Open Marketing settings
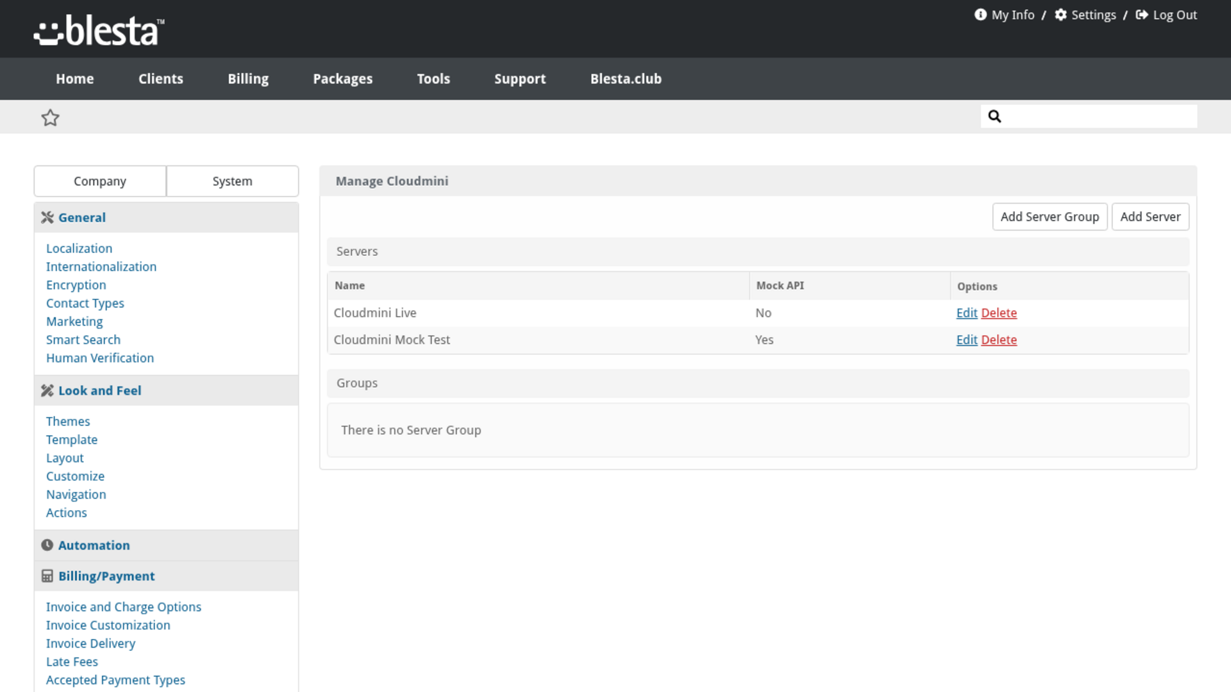This screenshot has height=692, width=1231. point(74,322)
